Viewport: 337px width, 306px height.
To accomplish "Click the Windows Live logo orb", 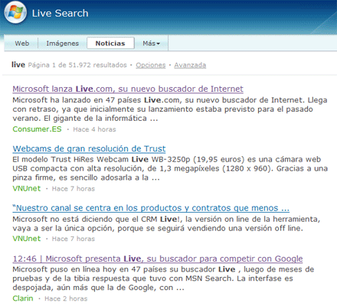I will (15, 12).
